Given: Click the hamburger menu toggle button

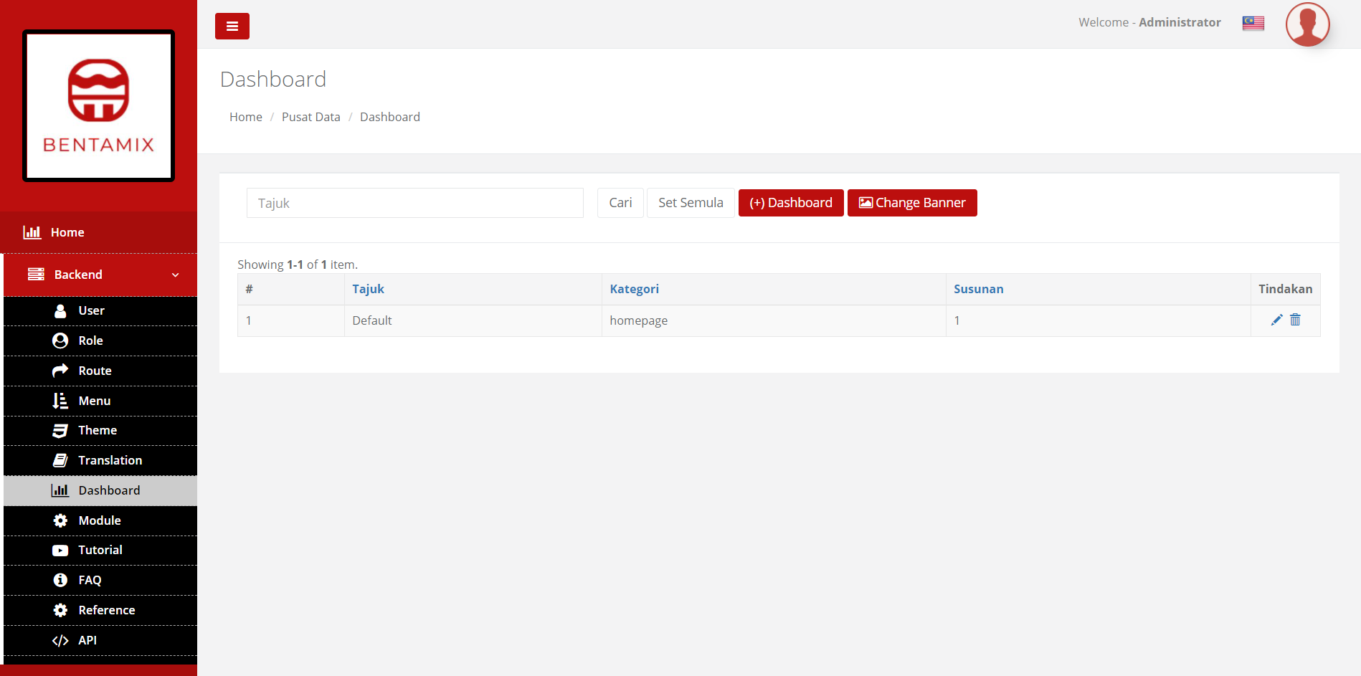Looking at the screenshot, I should [232, 27].
